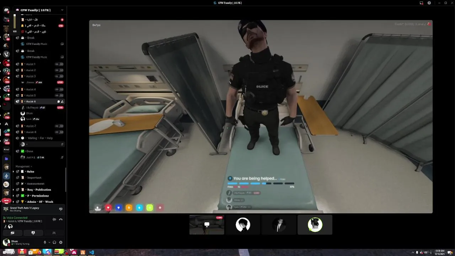Join the Assist 3 voice channel
This screenshot has width=455, height=256.
tap(39, 76)
